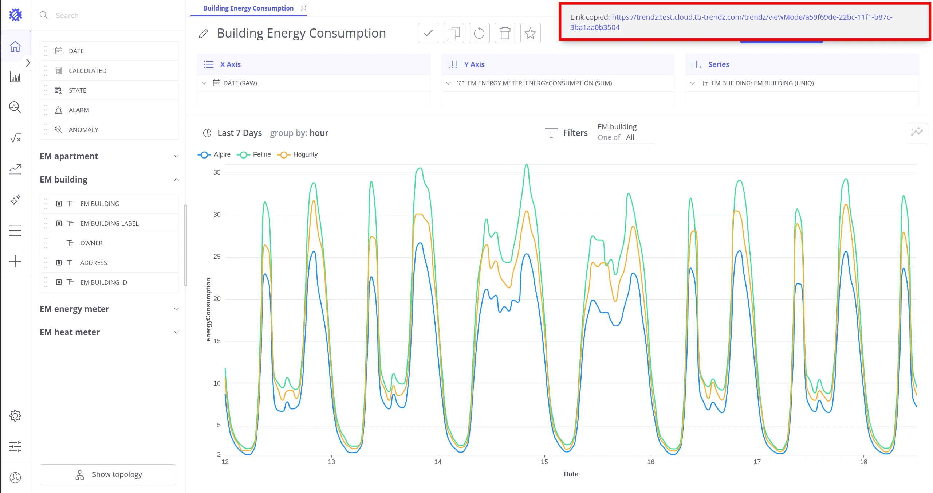
Task: Save the view using the checkmark icon
Action: pos(428,33)
